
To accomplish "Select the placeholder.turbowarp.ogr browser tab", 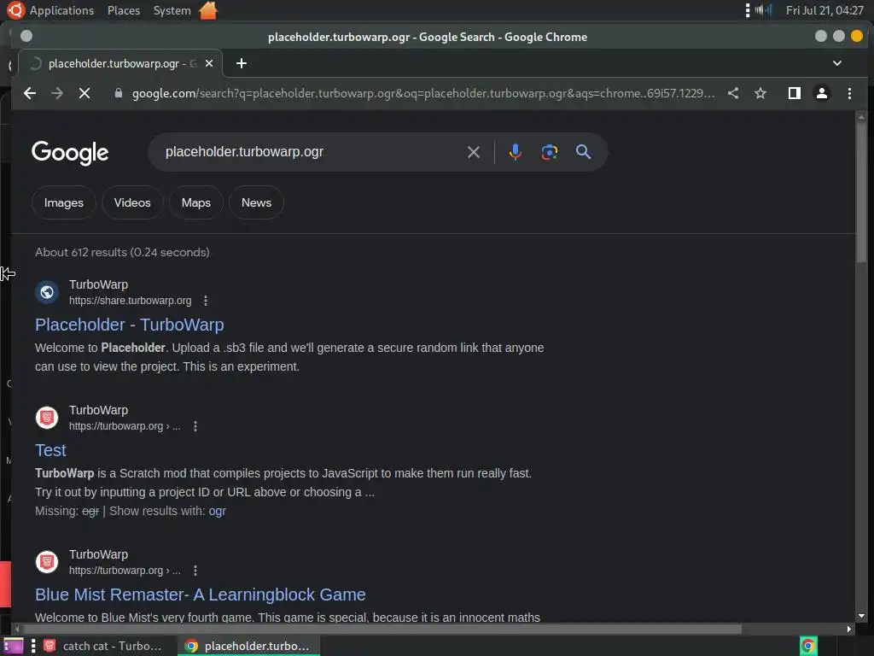I will coord(121,63).
